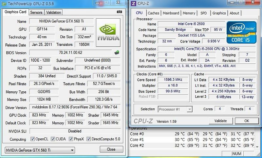Click the BIOS save chip icon

point(117,53)
